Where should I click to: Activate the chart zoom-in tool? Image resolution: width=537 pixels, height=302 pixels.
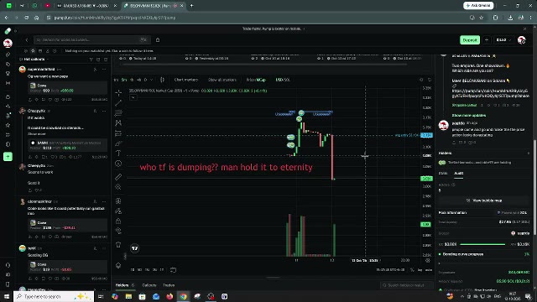[x=118, y=187]
